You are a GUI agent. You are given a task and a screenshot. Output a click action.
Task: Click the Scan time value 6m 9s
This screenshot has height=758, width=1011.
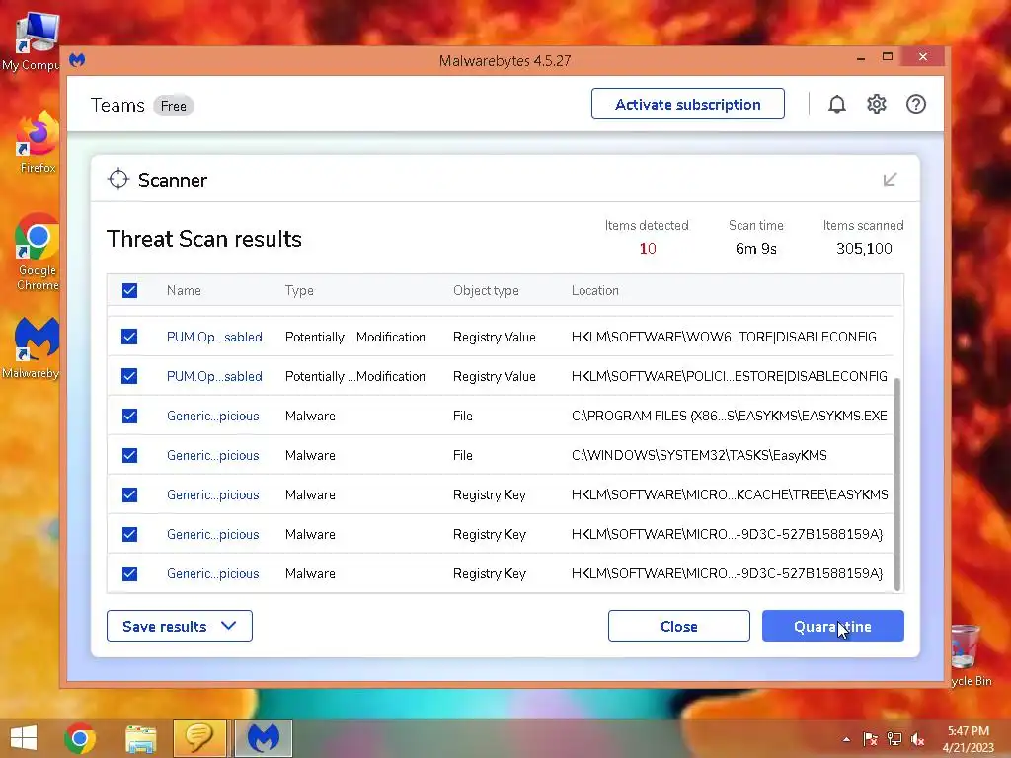pos(755,248)
